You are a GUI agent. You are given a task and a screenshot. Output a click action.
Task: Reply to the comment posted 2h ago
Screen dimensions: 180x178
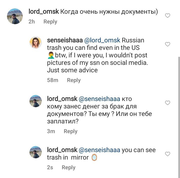click(x=50, y=22)
